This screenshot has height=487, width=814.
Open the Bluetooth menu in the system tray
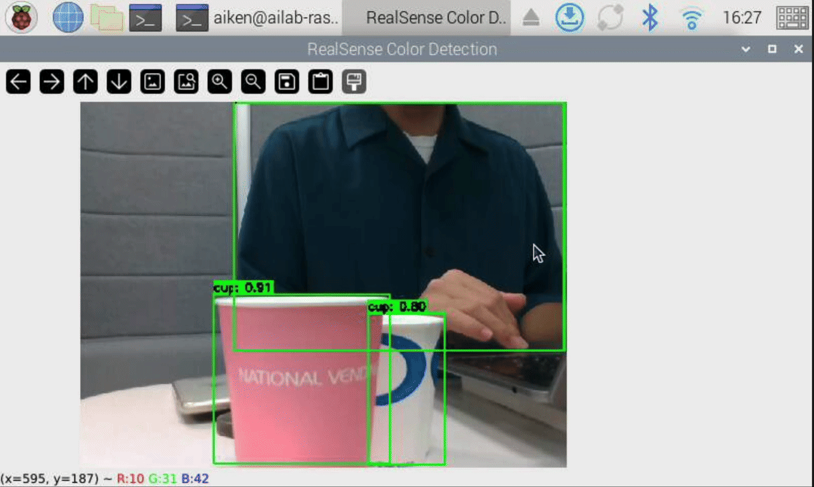pyautogui.click(x=650, y=18)
